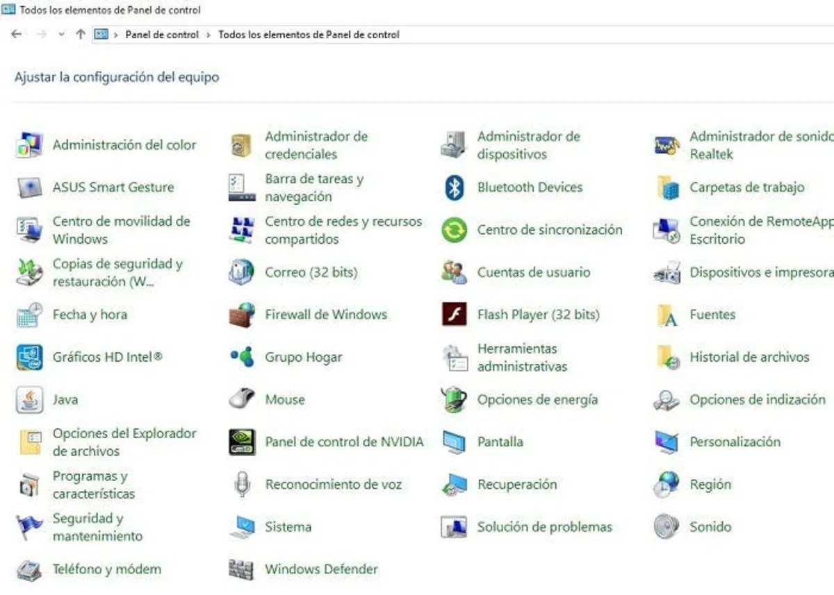Screen dimensions: 834x595
Task: Open the Bluetooth Devices icon
Action: pyautogui.click(x=454, y=187)
